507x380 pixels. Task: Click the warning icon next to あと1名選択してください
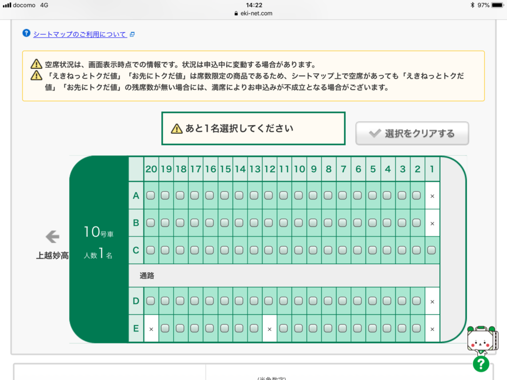177,129
